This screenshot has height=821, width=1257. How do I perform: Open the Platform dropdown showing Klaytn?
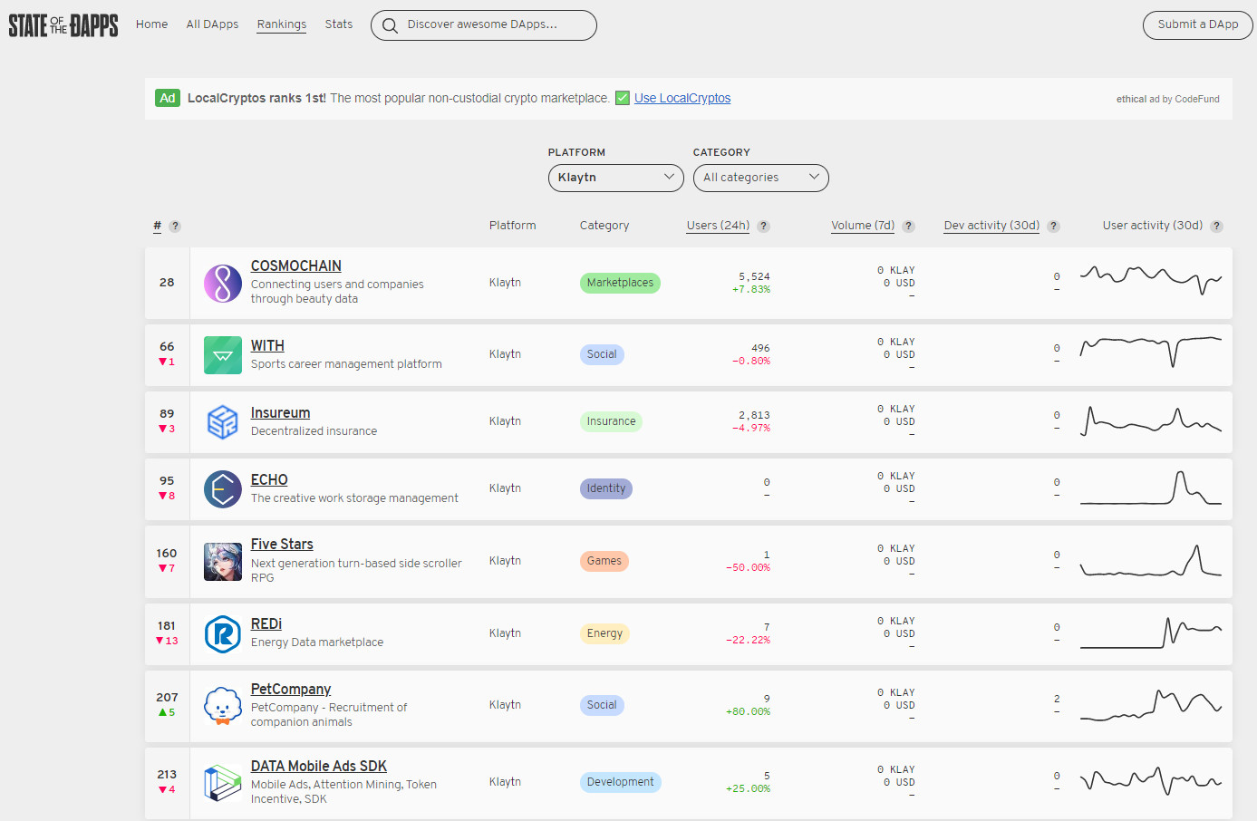click(x=616, y=178)
